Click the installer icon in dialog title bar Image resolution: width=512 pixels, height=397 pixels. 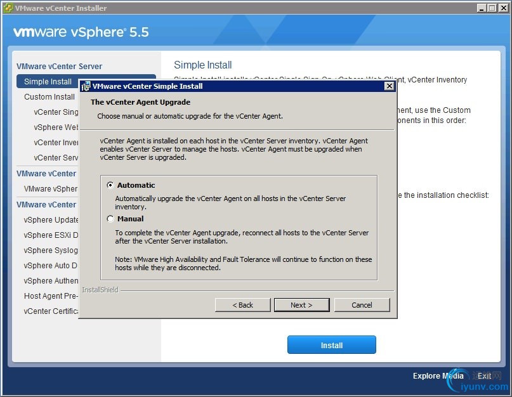coord(86,86)
